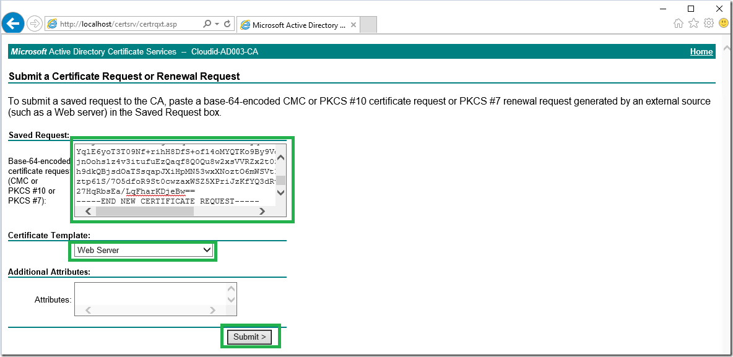Click the Attributes box down scroll arrow
Viewport: 733px width, 357px height.
(231, 299)
